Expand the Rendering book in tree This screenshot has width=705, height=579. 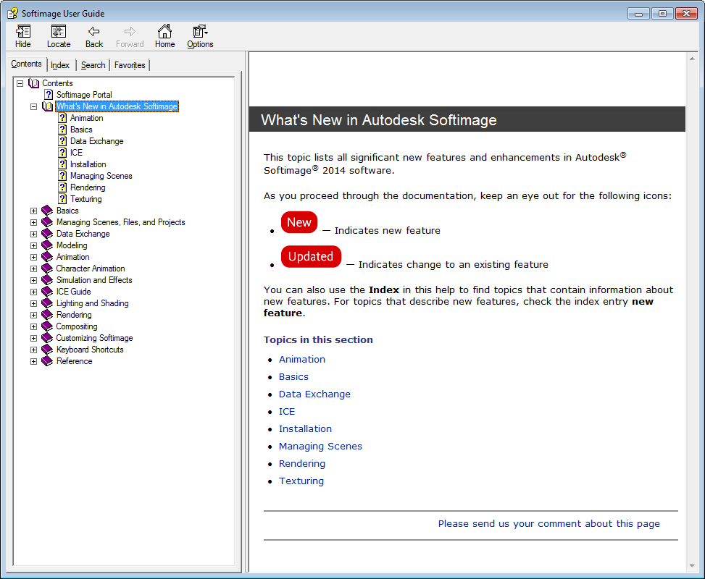pos(33,315)
